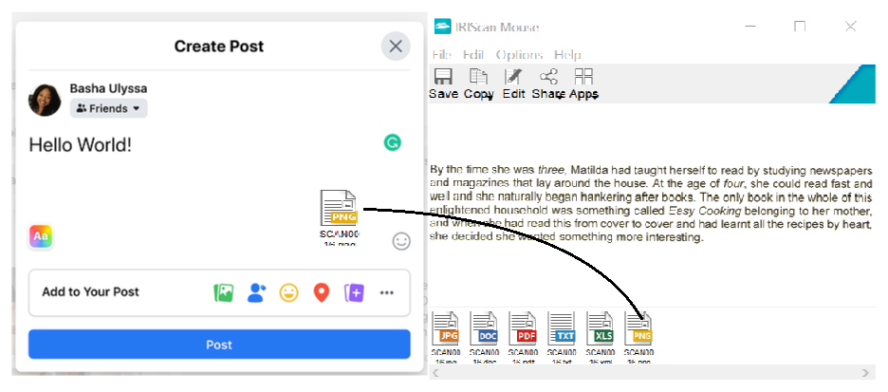Open the emoji picker smiley face
The image size is (888, 392).
pos(401,241)
